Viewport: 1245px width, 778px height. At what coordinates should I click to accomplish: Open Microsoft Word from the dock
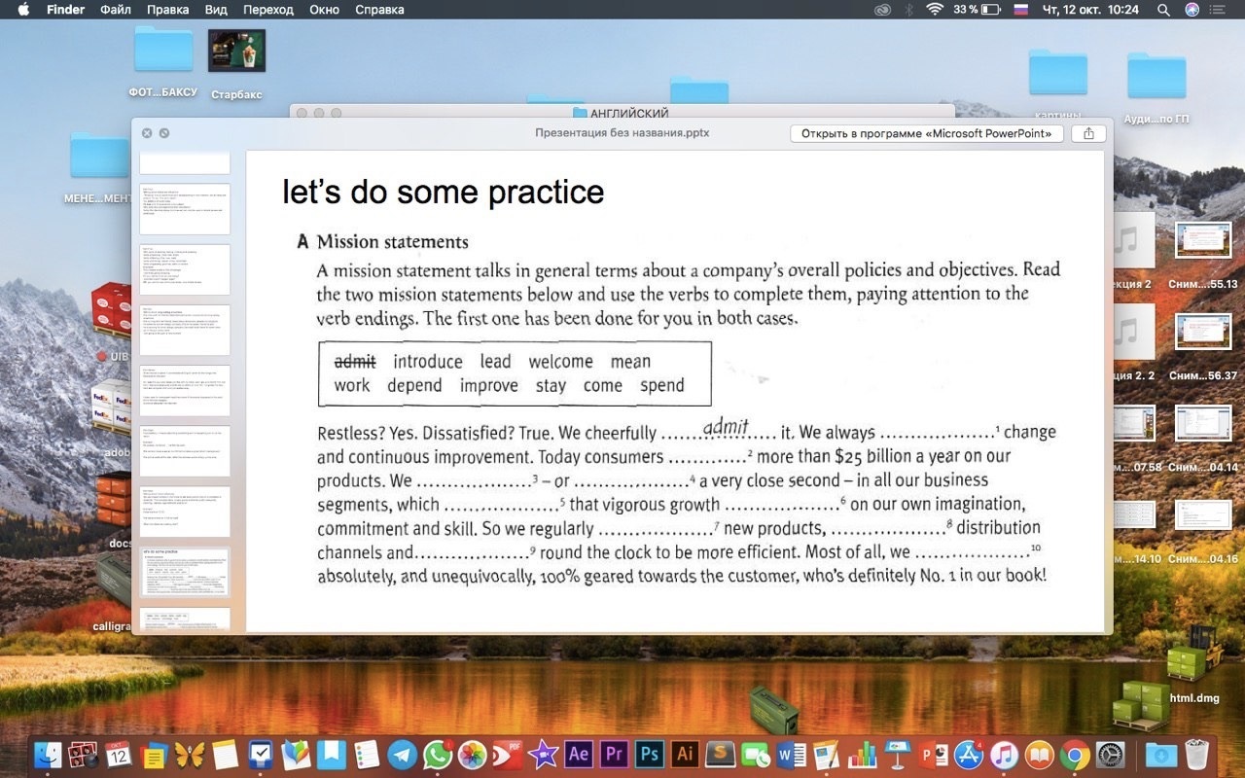[x=792, y=754]
